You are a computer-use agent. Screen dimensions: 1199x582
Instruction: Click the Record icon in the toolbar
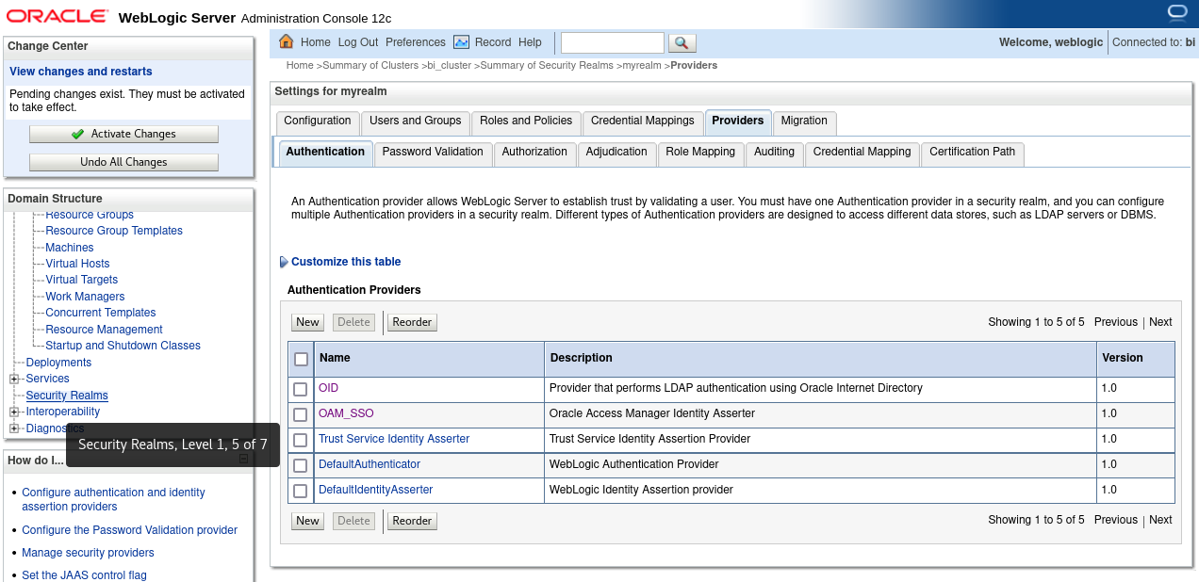(461, 42)
